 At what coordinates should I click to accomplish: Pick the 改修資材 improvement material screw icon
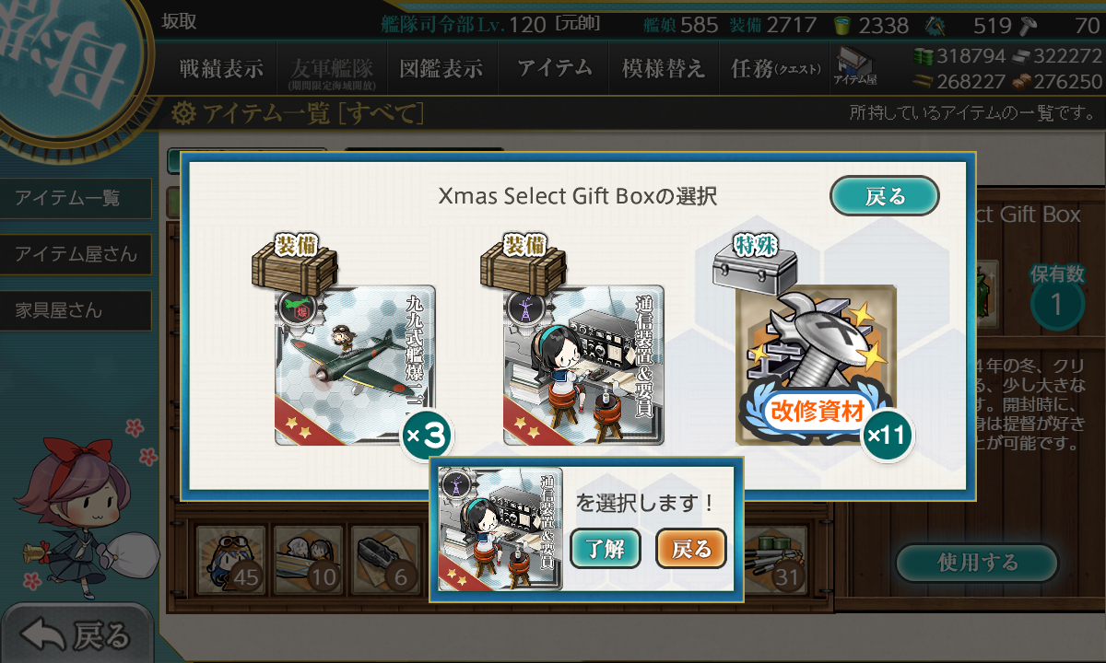click(x=816, y=365)
